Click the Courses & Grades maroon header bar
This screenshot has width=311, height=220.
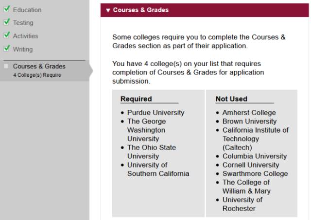click(205, 10)
